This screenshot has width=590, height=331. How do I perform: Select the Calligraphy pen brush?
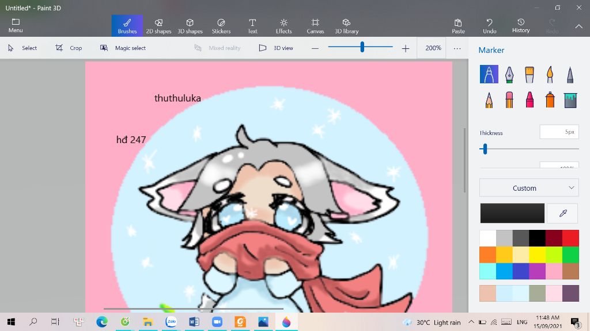(509, 74)
